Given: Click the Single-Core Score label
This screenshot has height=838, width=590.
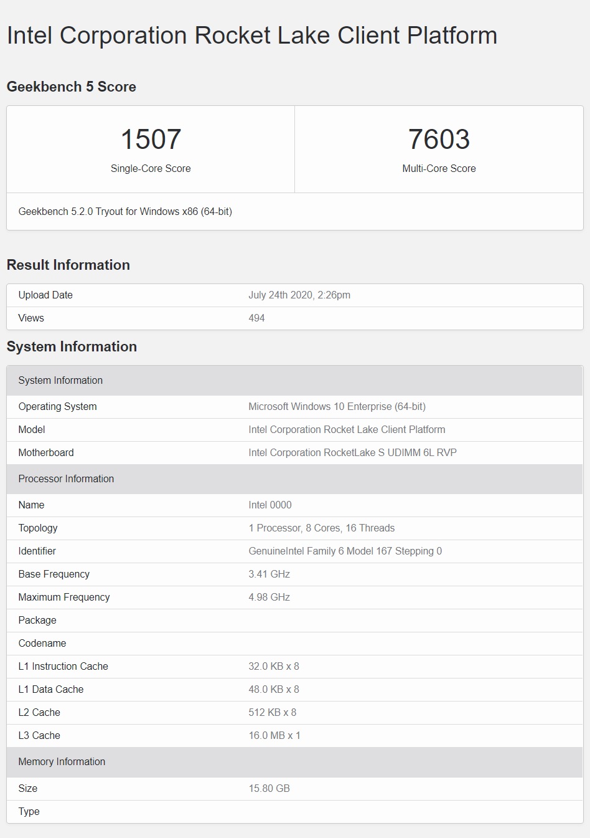Looking at the screenshot, I should click(151, 168).
